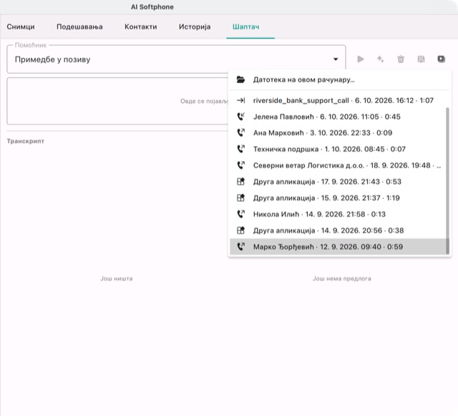The image size is (458, 416).
Task: Click call icon beside Северни ветар Логистика
Action: pos(240,165)
